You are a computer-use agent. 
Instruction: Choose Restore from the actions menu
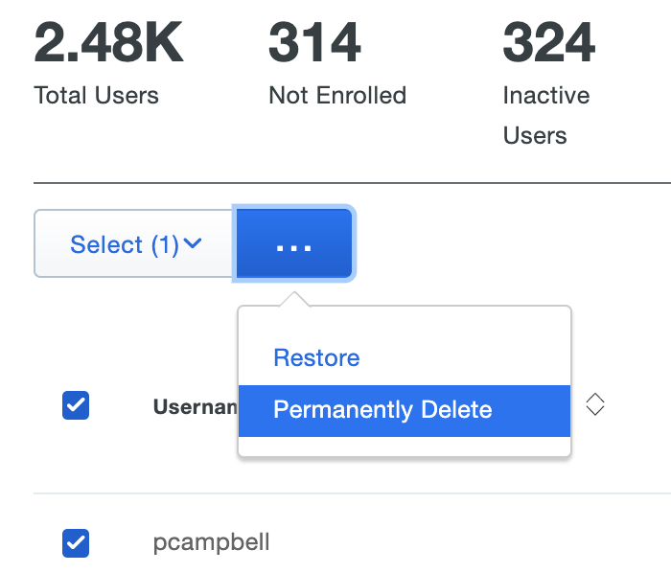tap(316, 358)
